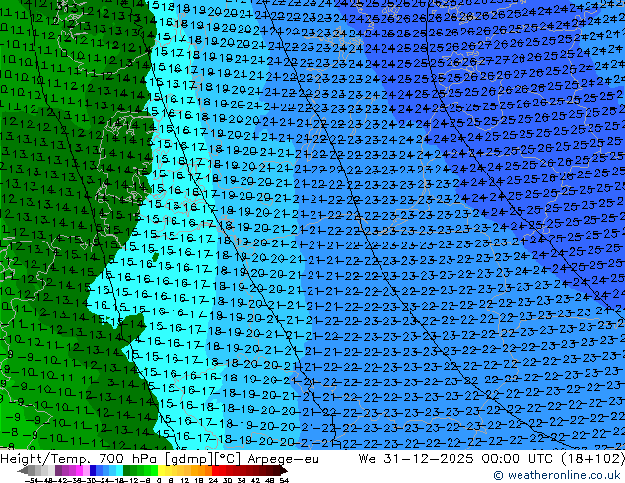This screenshot has height=483, width=625.
Task: Click the cyan legend cell left of the dark green one
Action: [x=119, y=470]
